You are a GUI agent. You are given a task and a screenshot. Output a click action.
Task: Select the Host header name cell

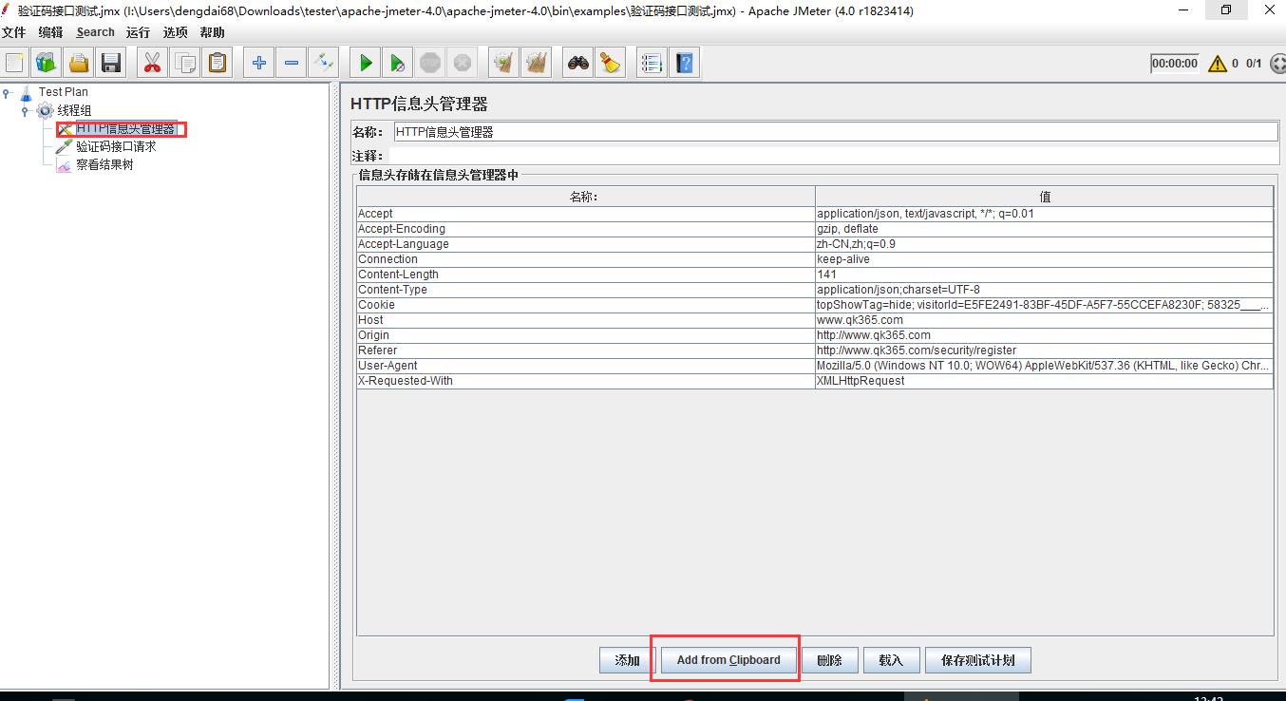point(586,320)
